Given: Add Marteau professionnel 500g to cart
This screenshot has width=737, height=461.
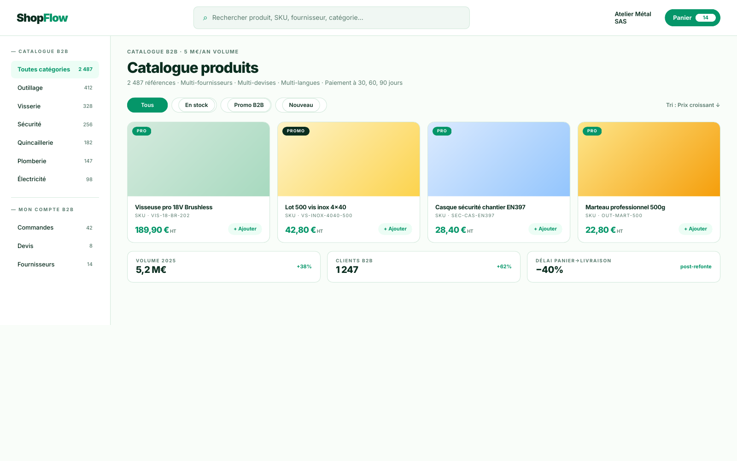Looking at the screenshot, I should 696,229.
